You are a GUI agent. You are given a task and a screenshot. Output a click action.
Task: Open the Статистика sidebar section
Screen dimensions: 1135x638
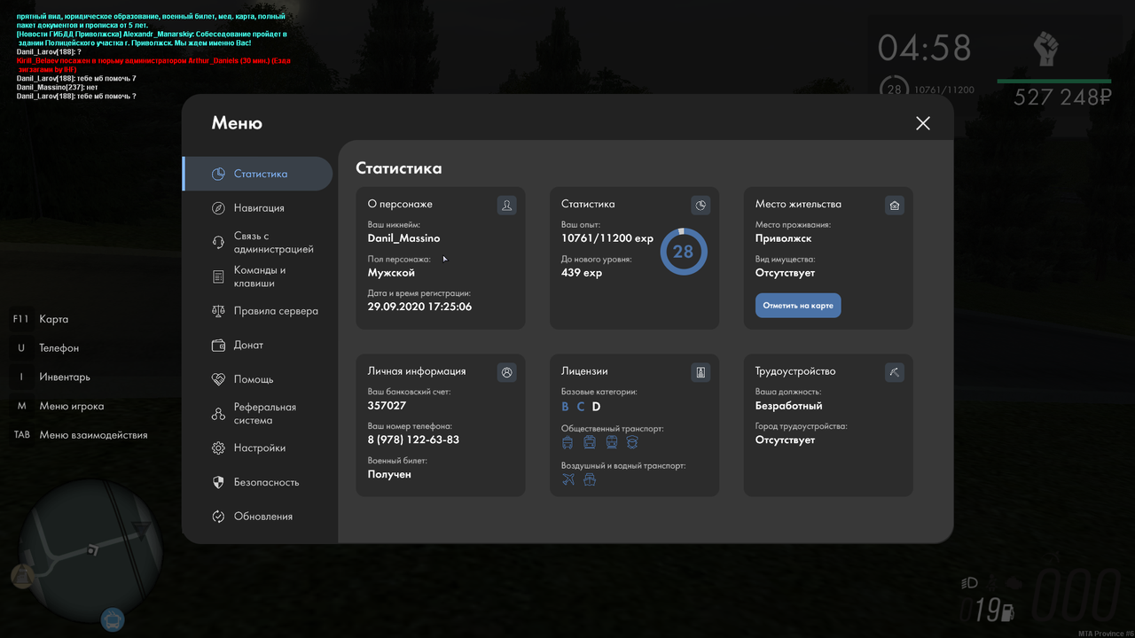click(257, 174)
